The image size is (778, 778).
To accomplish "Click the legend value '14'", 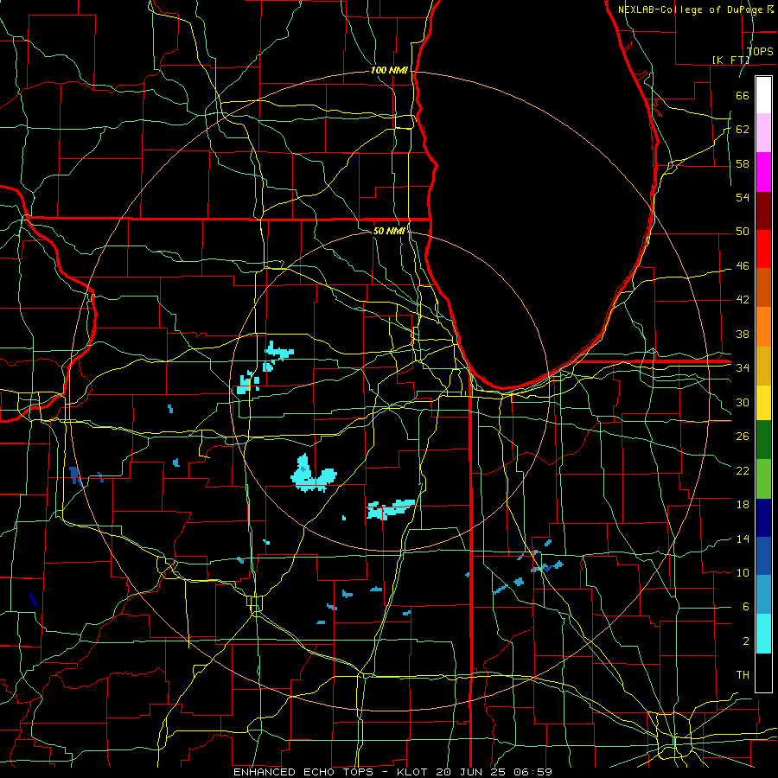I will pos(743,539).
